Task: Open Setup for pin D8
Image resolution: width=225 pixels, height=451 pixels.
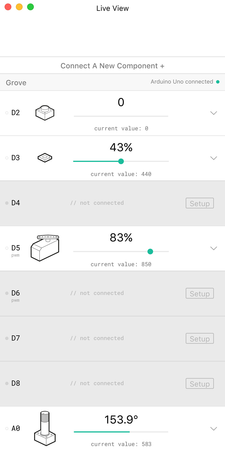Action: coord(200,384)
